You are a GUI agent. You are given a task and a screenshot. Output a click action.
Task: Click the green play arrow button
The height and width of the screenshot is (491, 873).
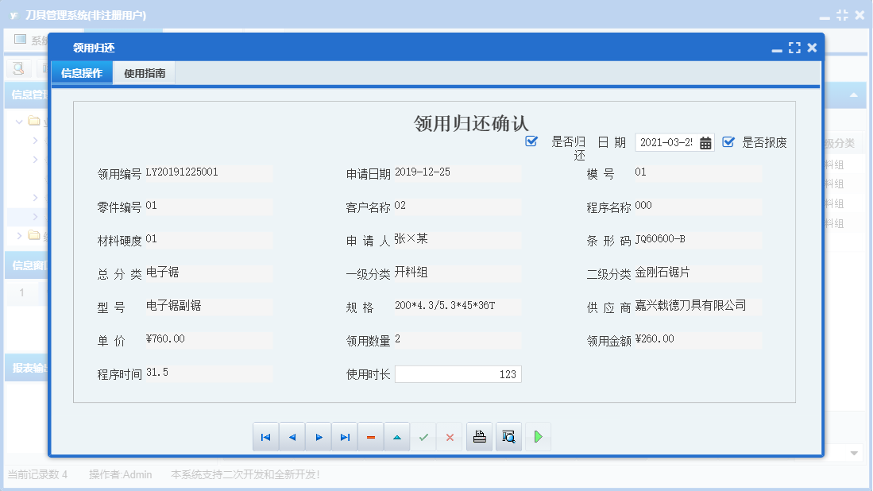pos(538,437)
